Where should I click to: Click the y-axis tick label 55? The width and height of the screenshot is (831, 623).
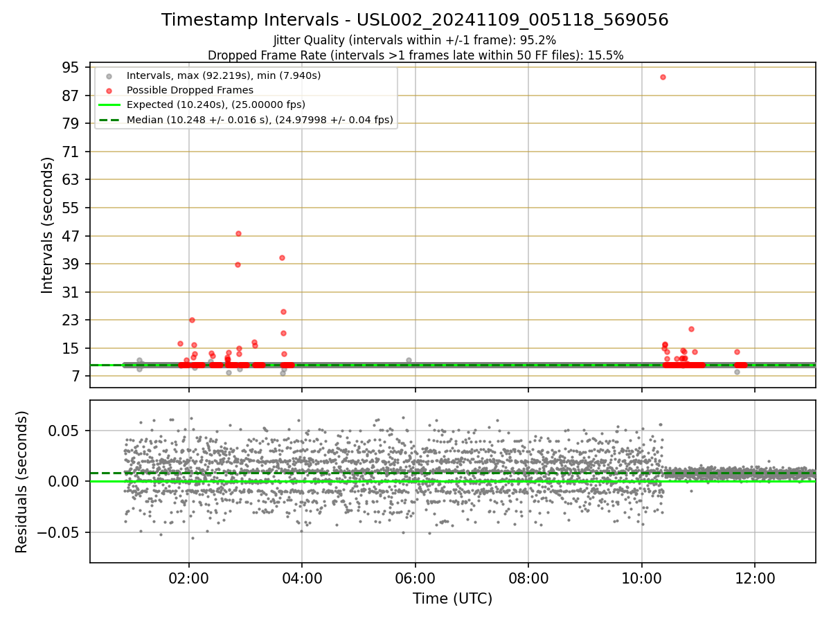click(x=70, y=208)
